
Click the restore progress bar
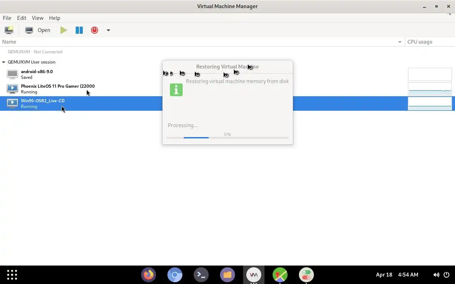click(227, 137)
